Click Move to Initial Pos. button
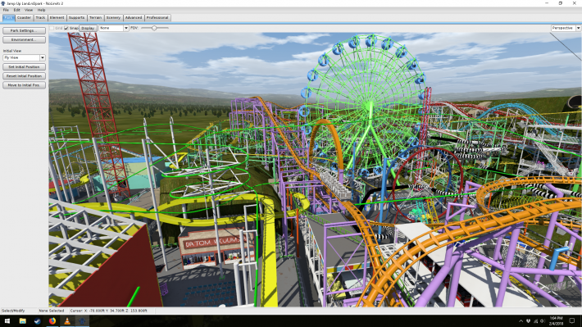The image size is (582, 327). pyautogui.click(x=24, y=85)
